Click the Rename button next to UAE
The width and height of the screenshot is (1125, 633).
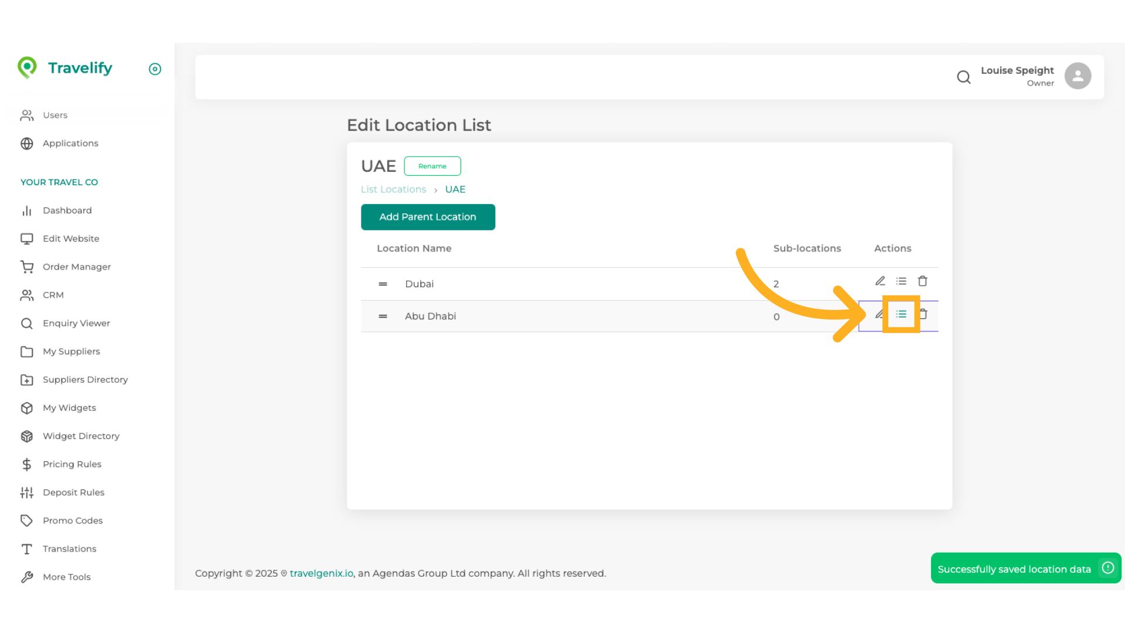pyautogui.click(x=432, y=166)
